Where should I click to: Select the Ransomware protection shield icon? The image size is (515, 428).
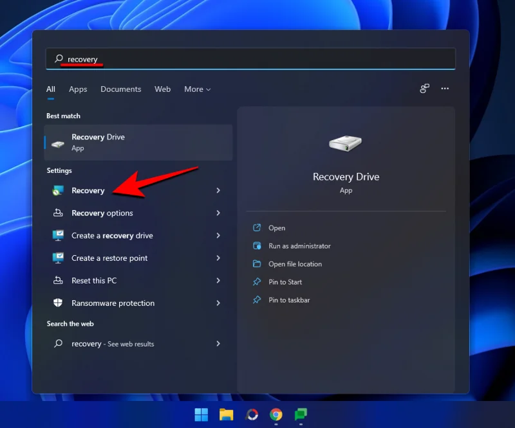pyautogui.click(x=59, y=303)
